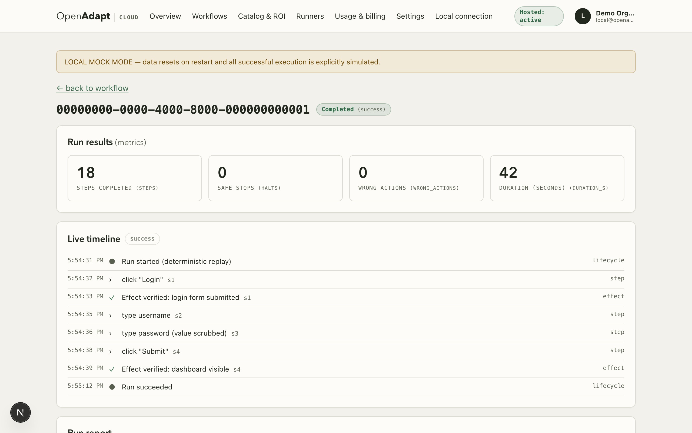Click the Live timeline heading
Screen dimensions: 692x433
coord(94,239)
